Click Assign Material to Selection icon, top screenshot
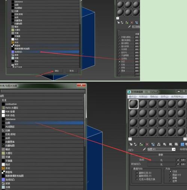This screenshot has height=190, width=187. click(127, 23)
